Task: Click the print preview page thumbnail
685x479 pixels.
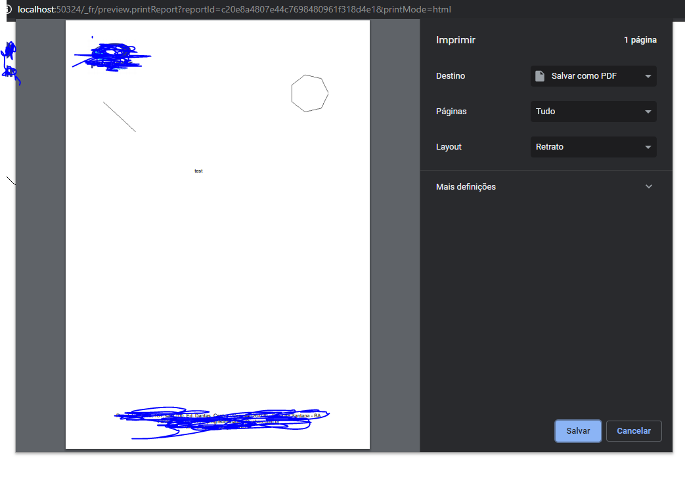Action: 217,234
